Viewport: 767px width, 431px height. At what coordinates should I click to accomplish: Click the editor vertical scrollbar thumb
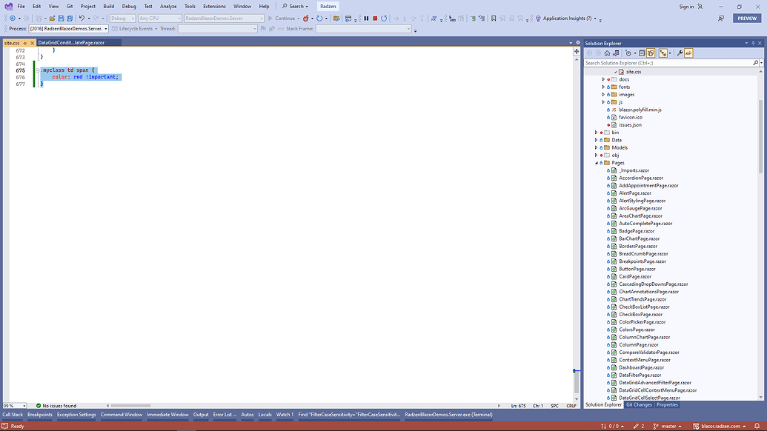coord(577,381)
